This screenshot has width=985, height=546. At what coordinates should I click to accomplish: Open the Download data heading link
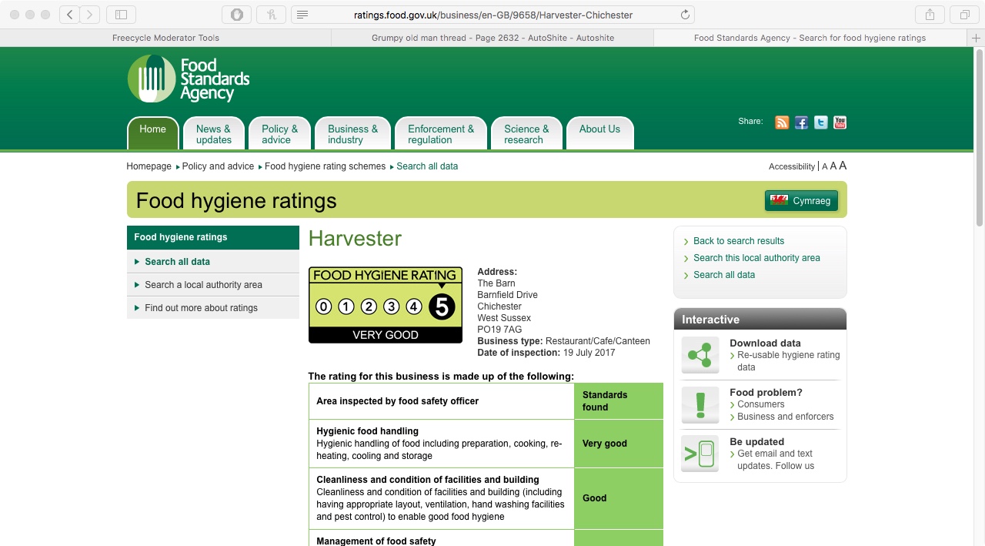pos(765,343)
